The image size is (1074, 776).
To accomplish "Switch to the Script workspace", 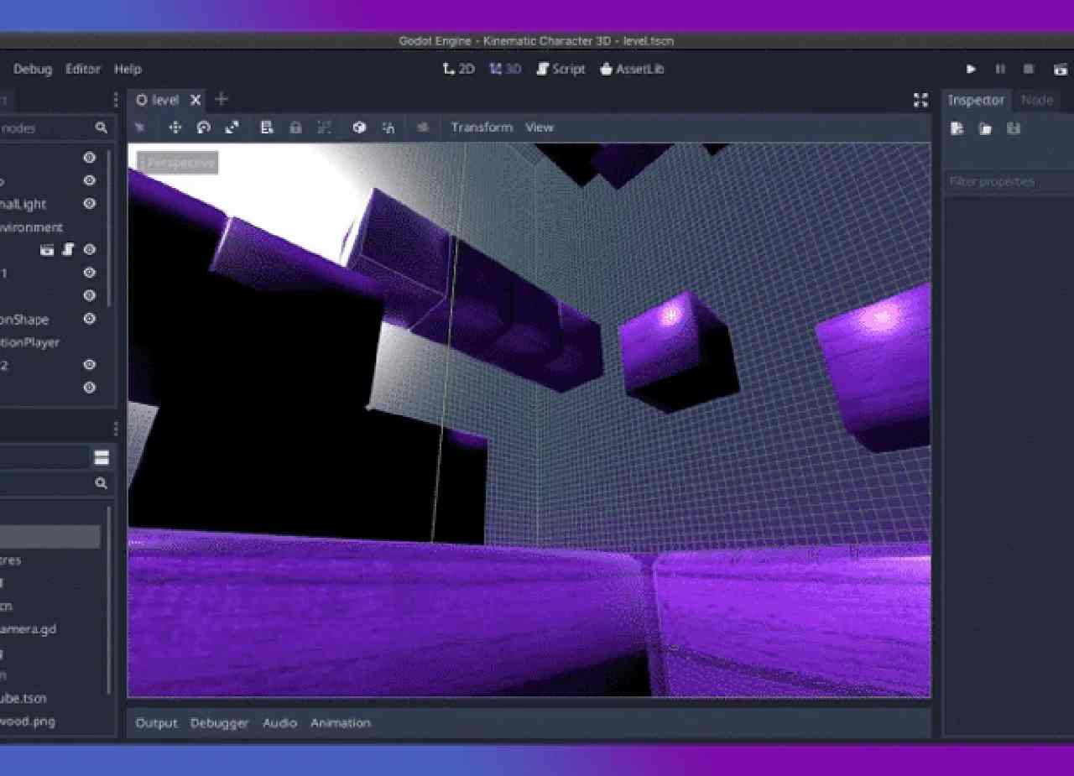I will pyautogui.click(x=561, y=69).
